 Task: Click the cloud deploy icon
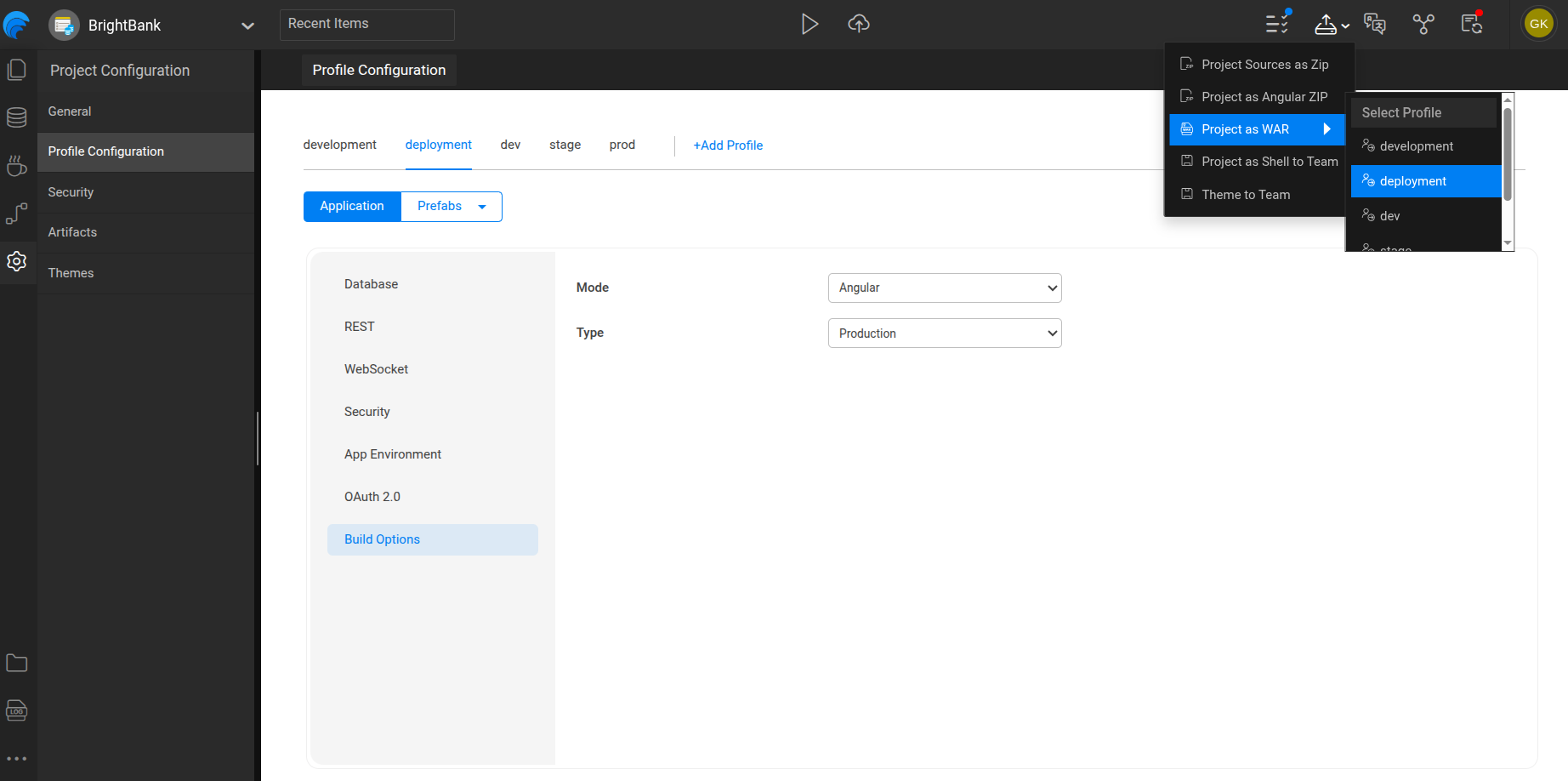point(858,24)
